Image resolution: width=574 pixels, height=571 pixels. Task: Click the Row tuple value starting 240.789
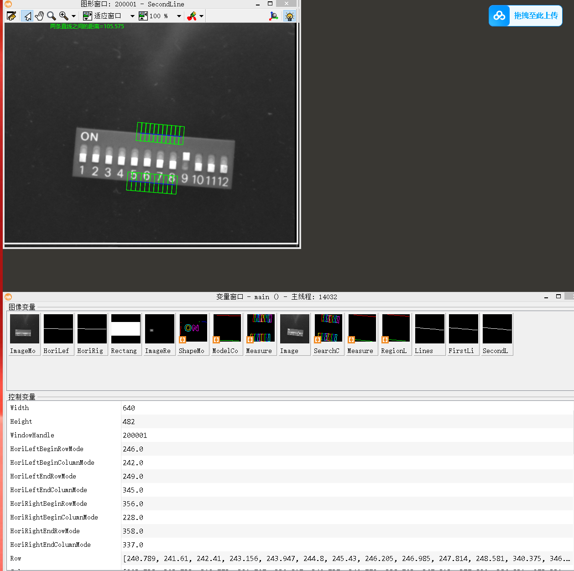click(x=346, y=558)
